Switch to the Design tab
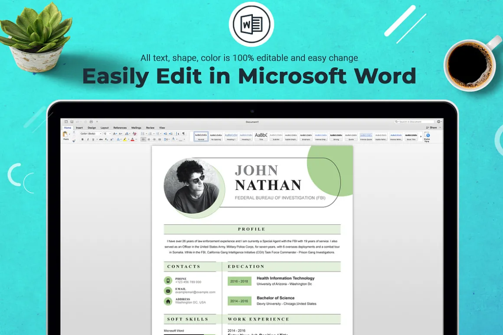This screenshot has width=503, height=335. point(92,128)
